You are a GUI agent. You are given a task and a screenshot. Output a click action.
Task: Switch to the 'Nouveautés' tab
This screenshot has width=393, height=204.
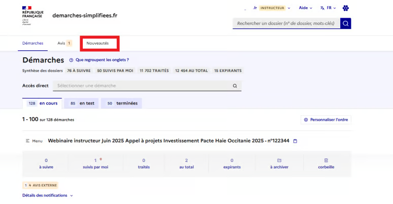click(97, 43)
